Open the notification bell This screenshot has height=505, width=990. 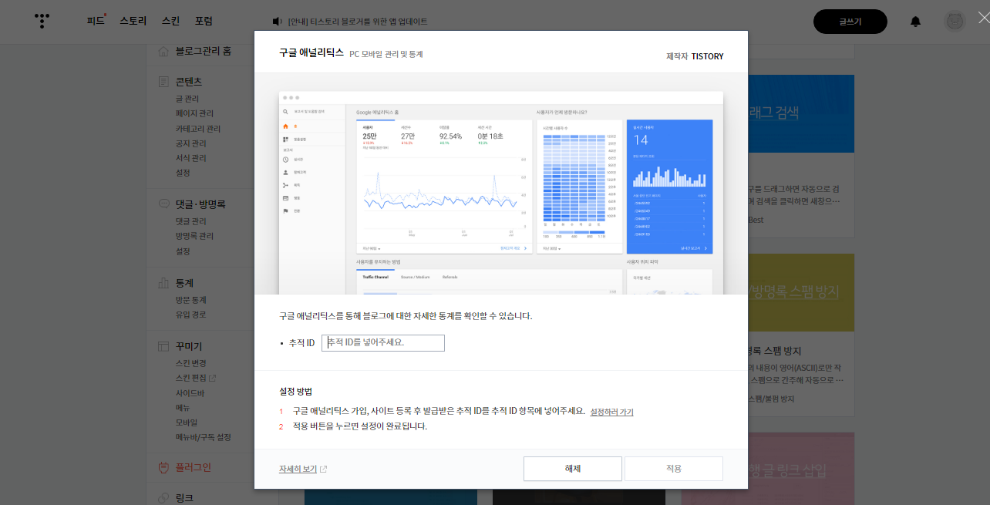915,22
